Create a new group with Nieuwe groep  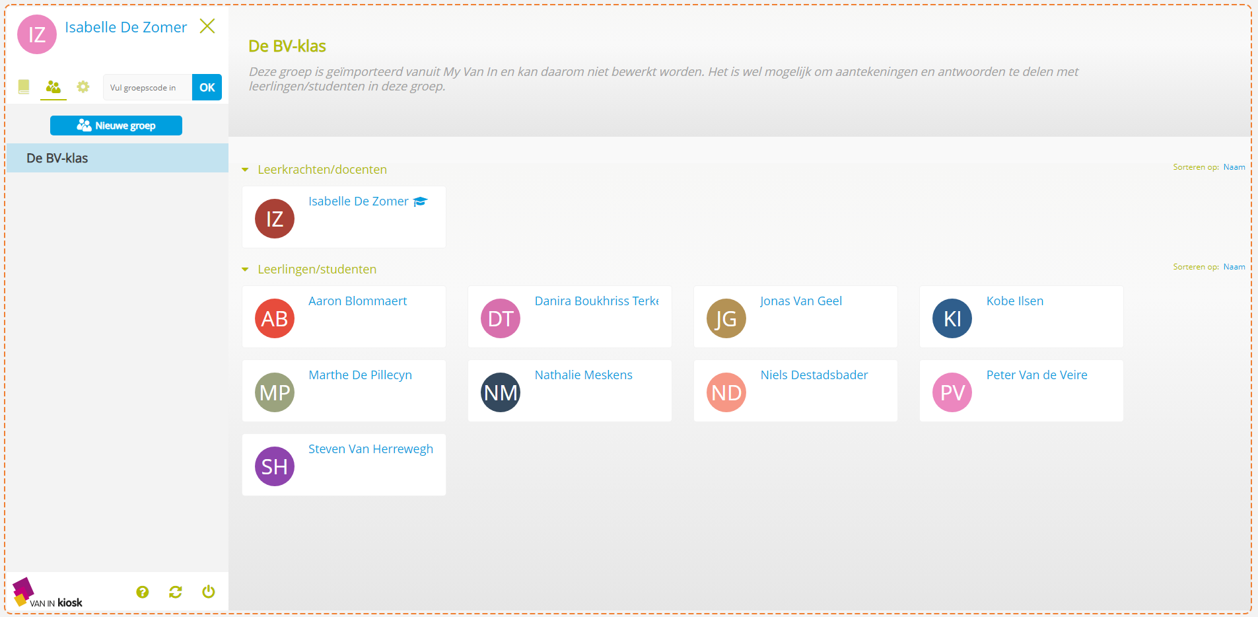point(116,126)
